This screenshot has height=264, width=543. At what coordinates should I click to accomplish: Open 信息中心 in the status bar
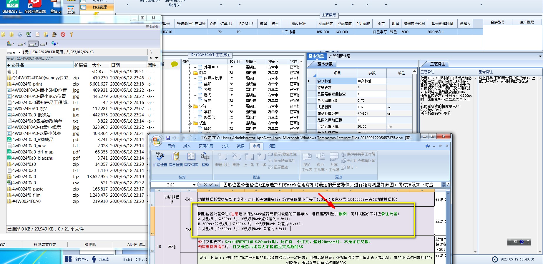77,259
